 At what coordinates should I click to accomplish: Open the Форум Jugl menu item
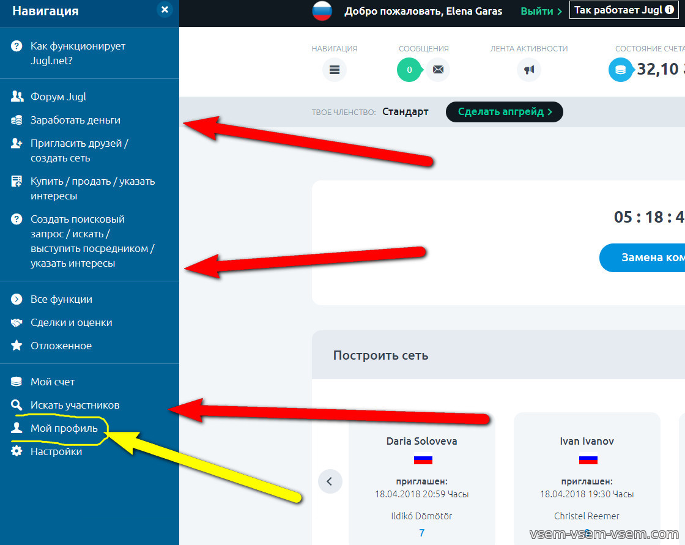click(x=59, y=97)
